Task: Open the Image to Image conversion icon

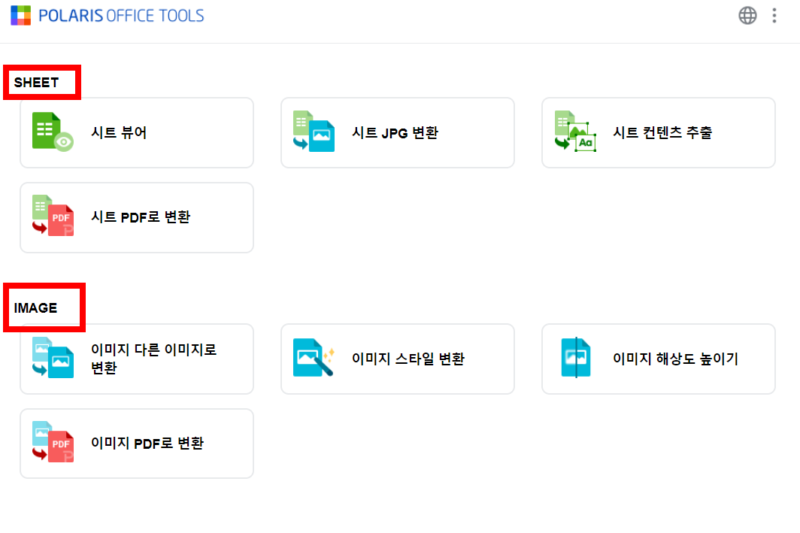Action: coord(52,359)
